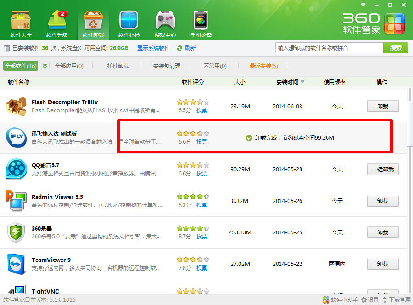413x305 pixels.
Task: Open the 软件小助手 assistant in status bar
Action: coord(340,300)
